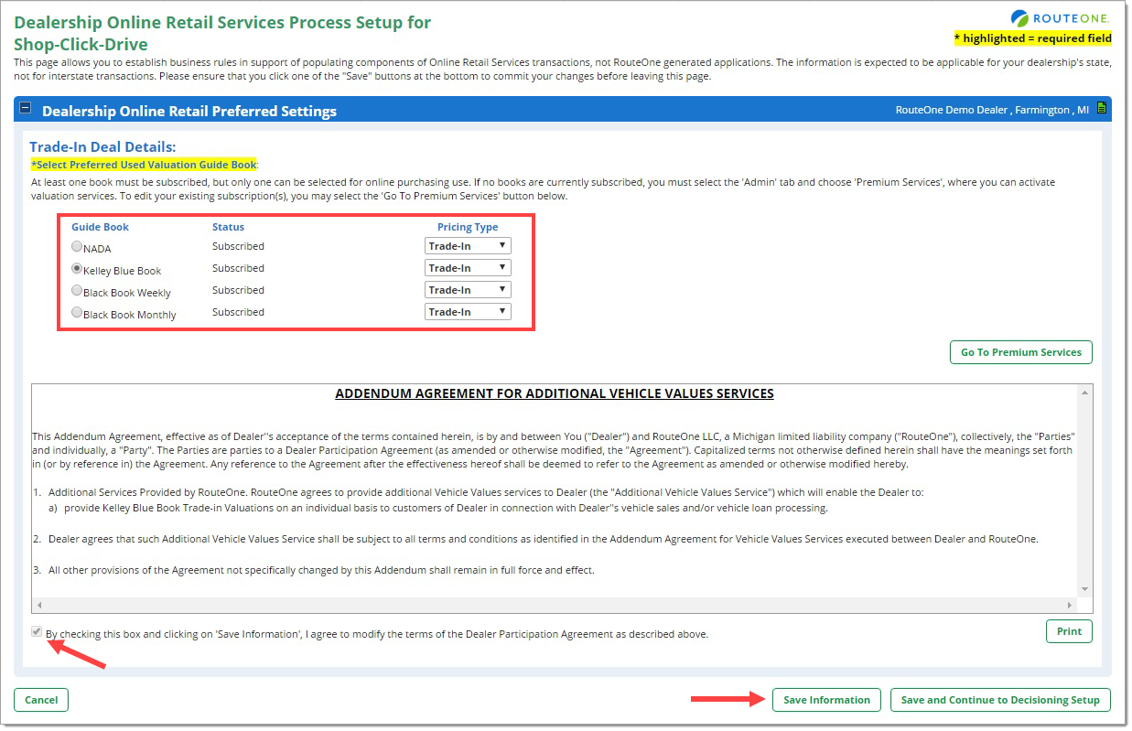This screenshot has height=731, width=1132.
Task: Collapse the Dealership Online Retail Preferred Settings panel
Action: (26, 109)
